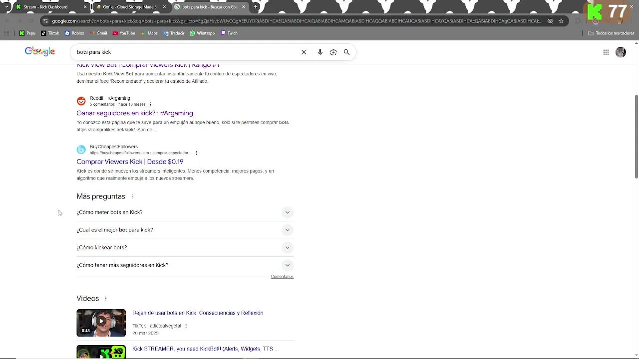Select the bots para kick search tab
The image size is (639, 359).
point(209,7)
